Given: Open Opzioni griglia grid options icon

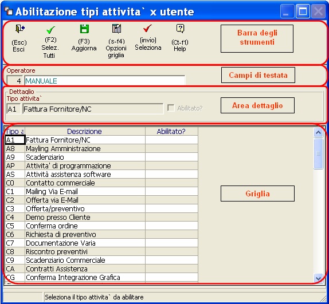Looking at the screenshot, I should click(x=116, y=29).
